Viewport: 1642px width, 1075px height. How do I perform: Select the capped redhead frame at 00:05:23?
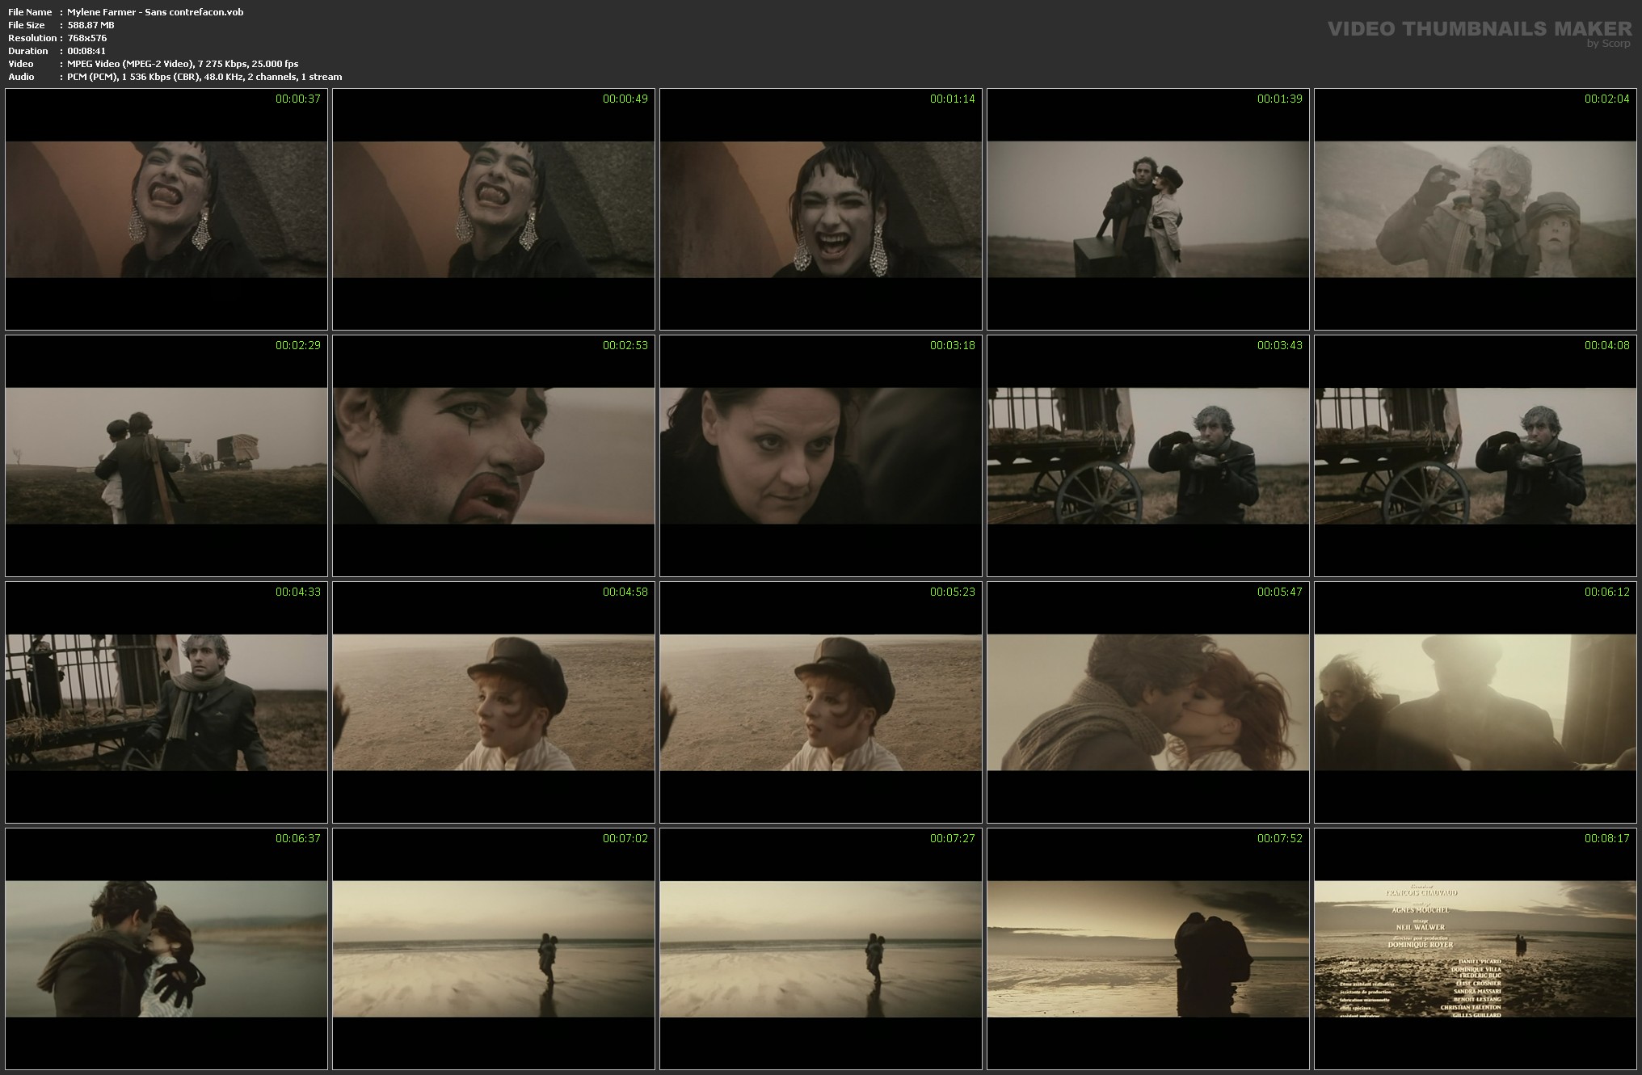coord(821,702)
